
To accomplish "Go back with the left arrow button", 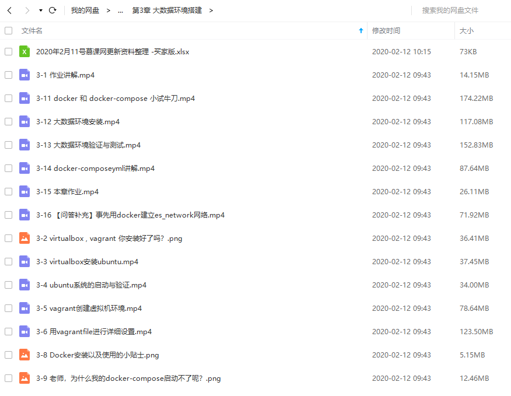I will (x=9, y=10).
